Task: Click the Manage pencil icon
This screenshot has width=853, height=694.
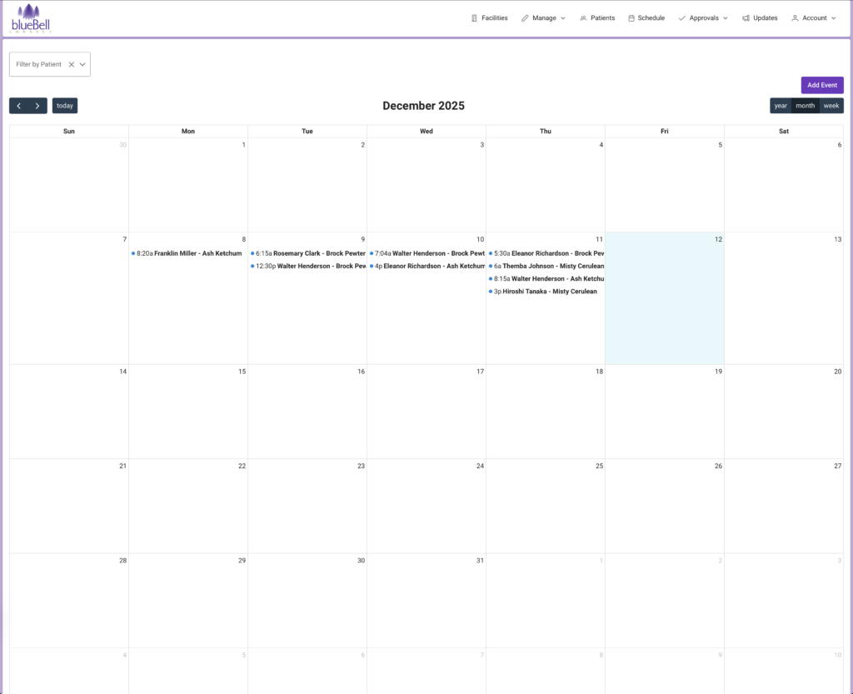Action: pyautogui.click(x=525, y=18)
